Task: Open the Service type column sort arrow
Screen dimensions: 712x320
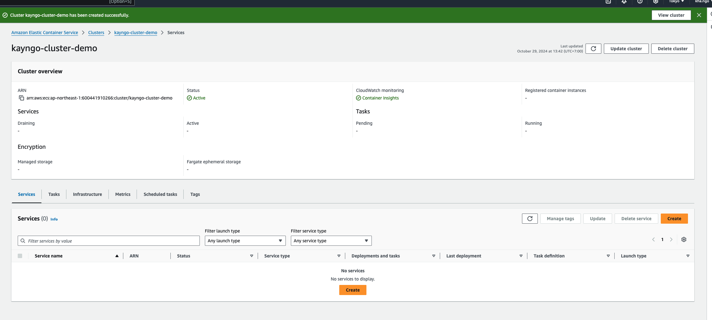Action: click(339, 256)
